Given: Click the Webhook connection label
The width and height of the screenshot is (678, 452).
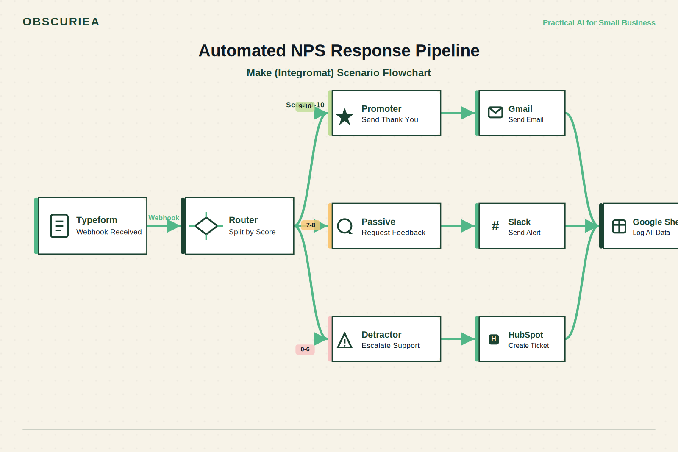Looking at the screenshot, I should [164, 218].
